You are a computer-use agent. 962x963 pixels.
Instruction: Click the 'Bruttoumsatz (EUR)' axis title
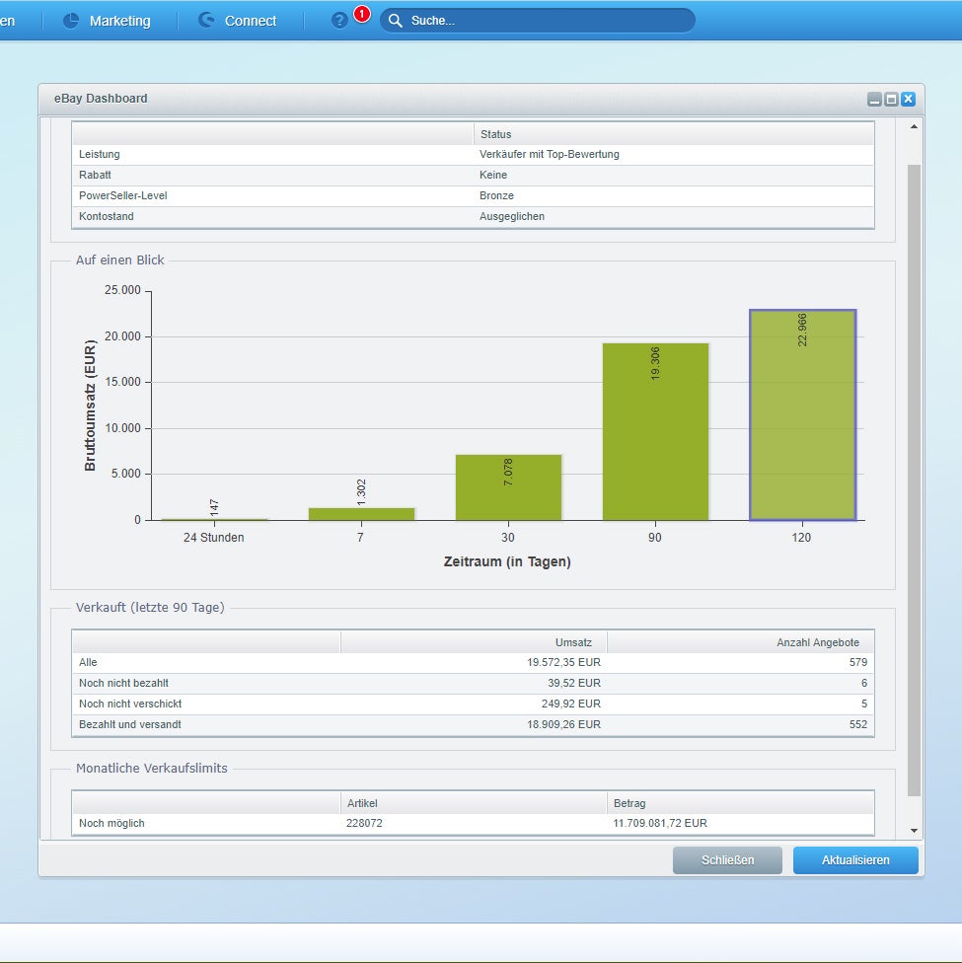(91, 406)
